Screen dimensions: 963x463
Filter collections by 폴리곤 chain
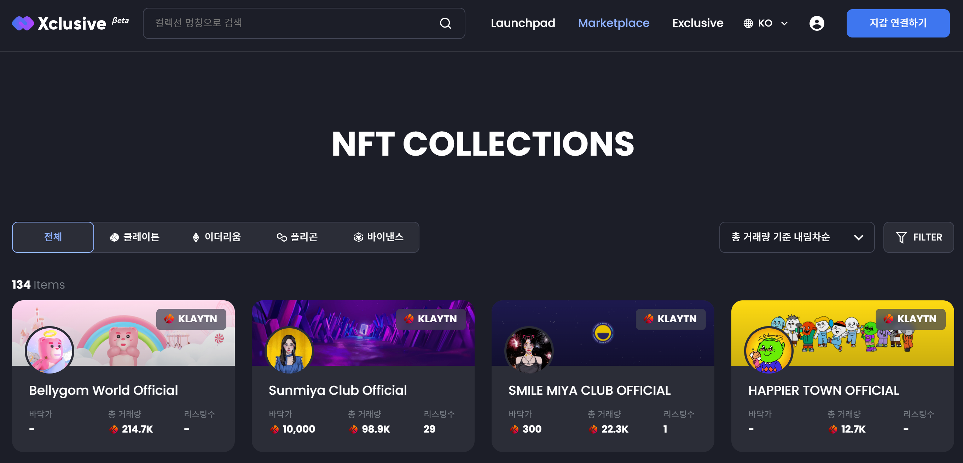[x=297, y=237]
